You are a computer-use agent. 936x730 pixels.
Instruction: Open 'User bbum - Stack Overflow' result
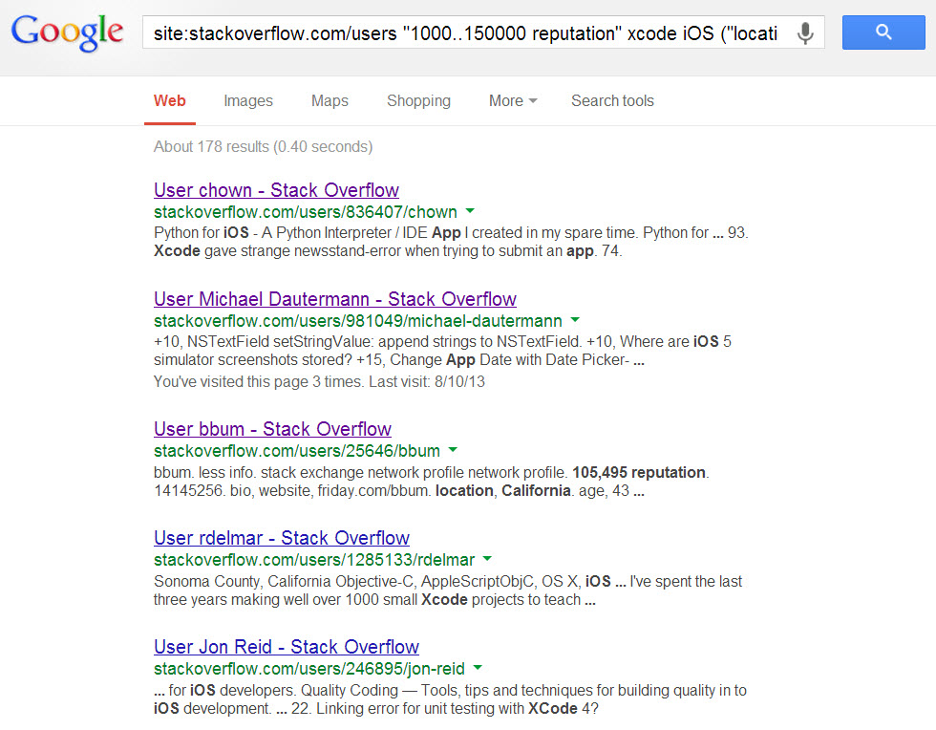pyautogui.click(x=273, y=429)
